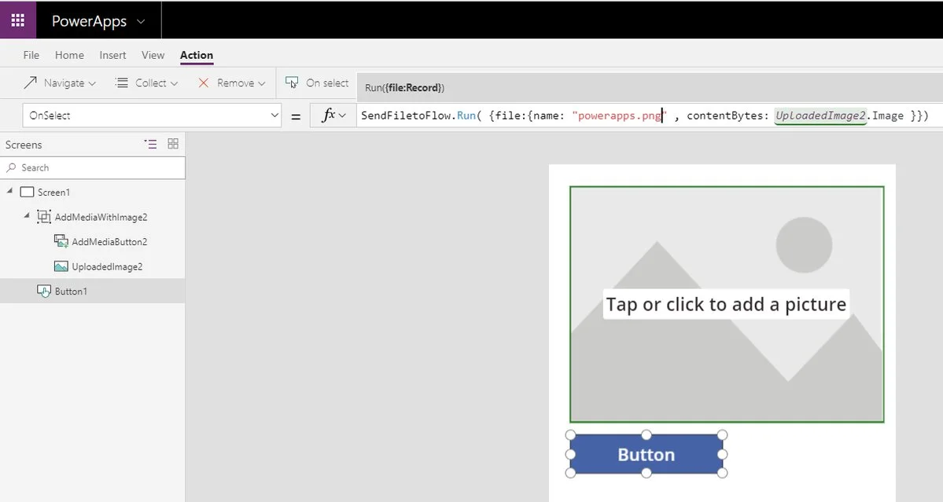Switch to the Insert tab
The image size is (943, 502).
click(x=112, y=55)
